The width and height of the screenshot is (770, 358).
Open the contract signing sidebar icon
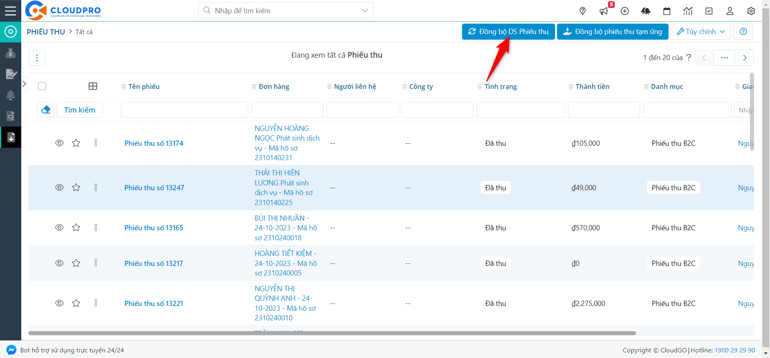pyautogui.click(x=10, y=74)
